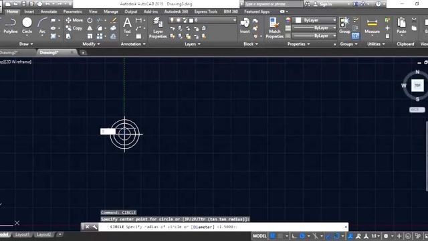Expand the Modify panel
The width and height of the screenshot is (428, 241).
tap(91, 44)
